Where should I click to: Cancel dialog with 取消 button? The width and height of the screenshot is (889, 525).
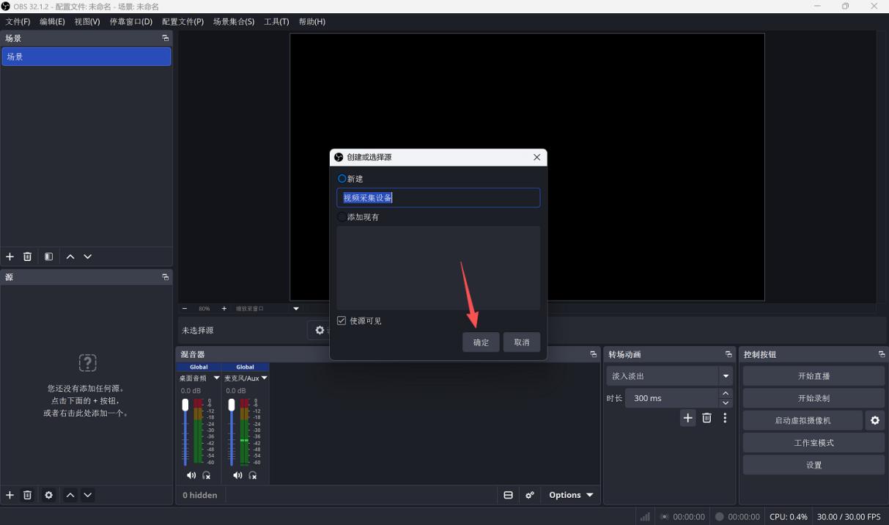522,342
